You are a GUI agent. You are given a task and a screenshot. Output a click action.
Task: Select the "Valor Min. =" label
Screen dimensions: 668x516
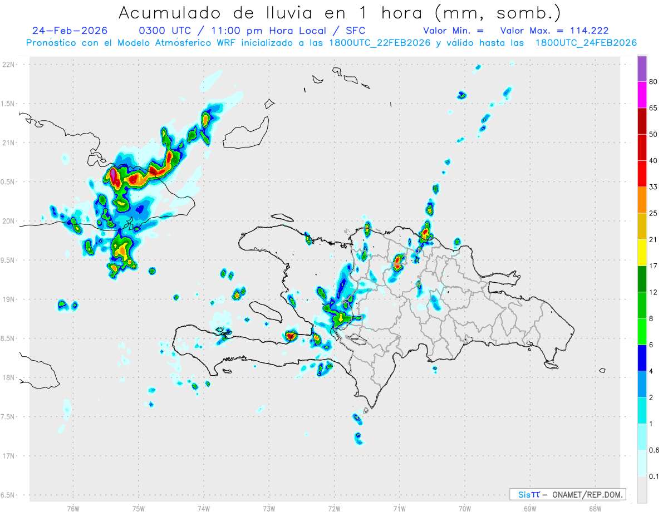[x=453, y=31]
